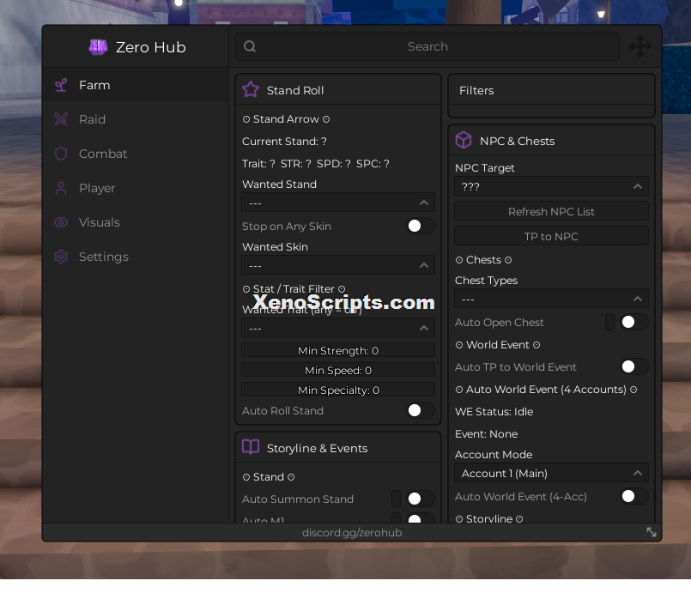Click keybind box beside Auto Summon Stand

[397, 499]
